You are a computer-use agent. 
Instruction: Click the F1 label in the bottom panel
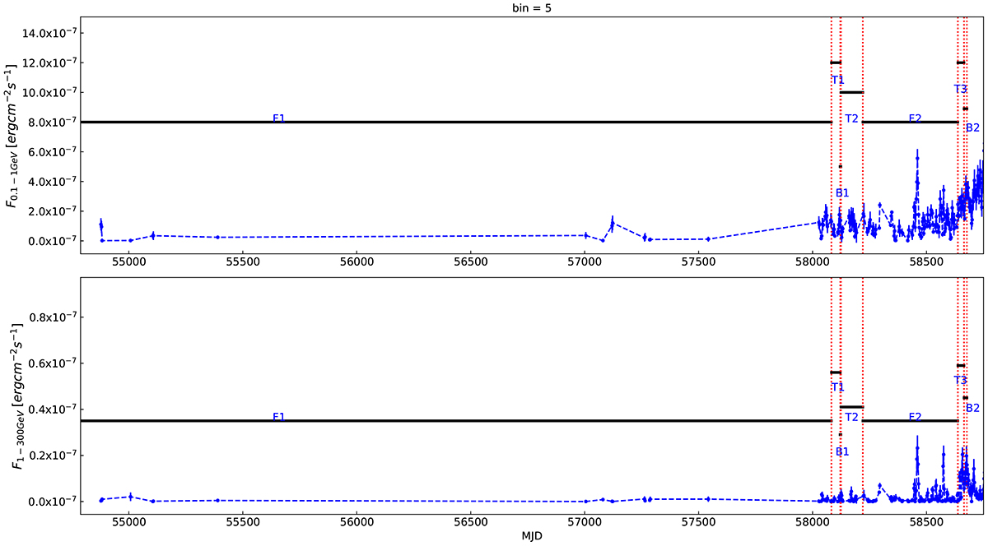coord(278,418)
